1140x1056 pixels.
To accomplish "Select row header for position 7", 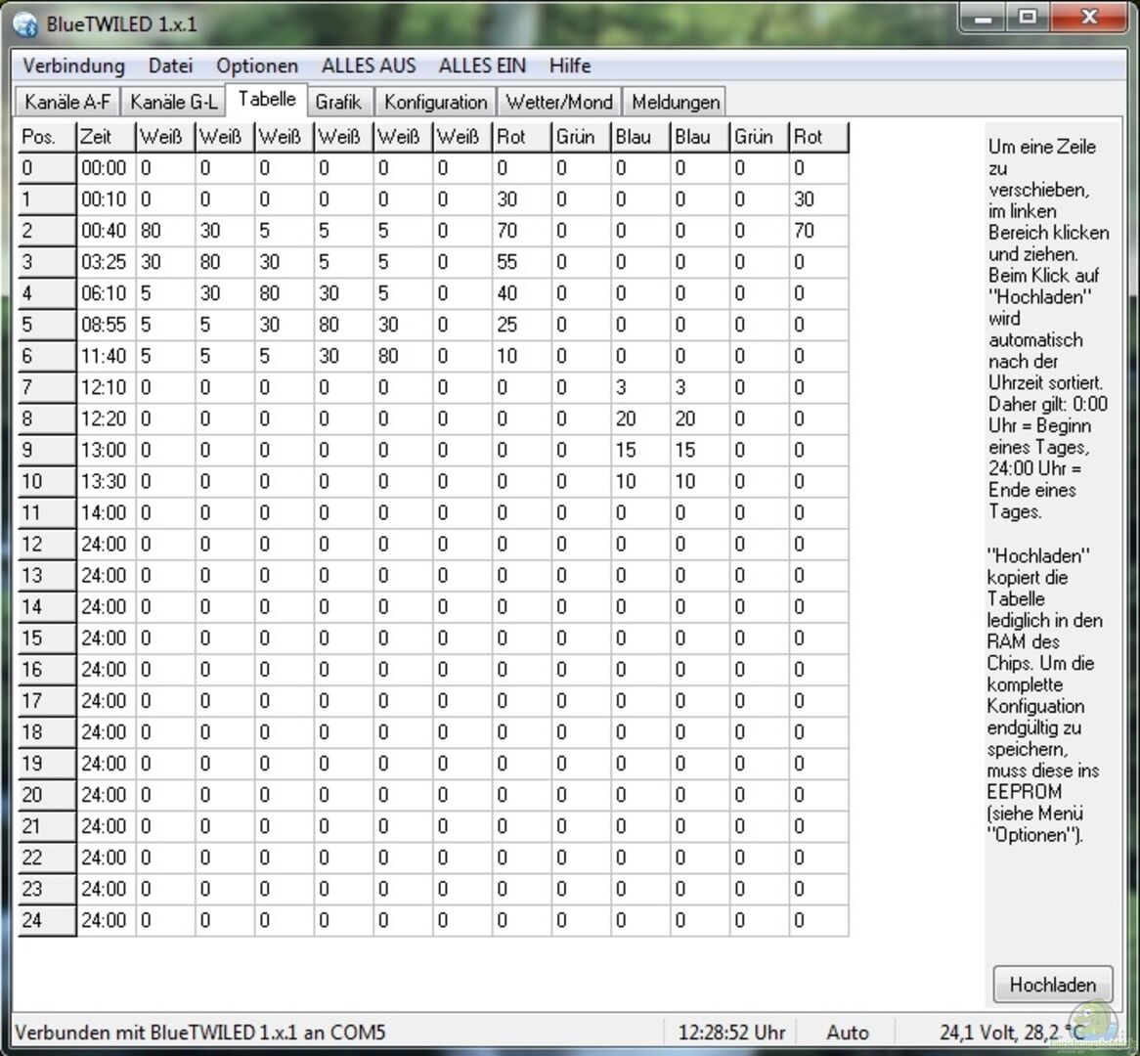I will pyautogui.click(x=47, y=387).
